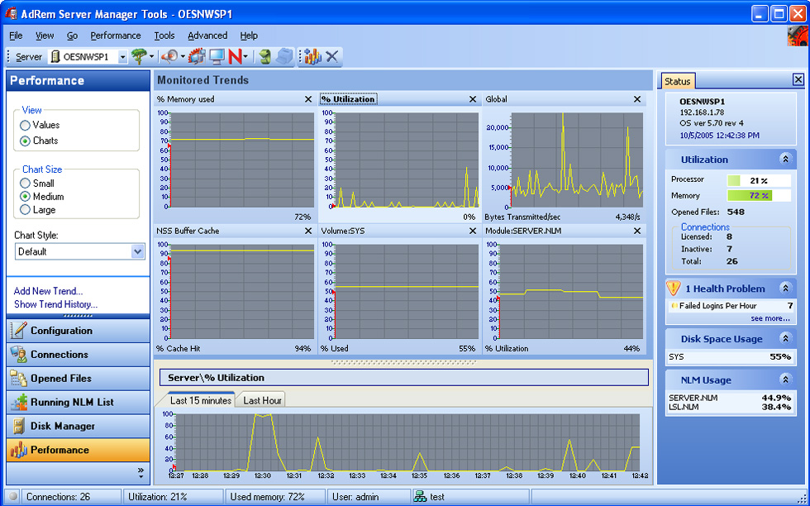Open the Configuration section
Viewport: 810px width, 506px height.
click(78, 331)
